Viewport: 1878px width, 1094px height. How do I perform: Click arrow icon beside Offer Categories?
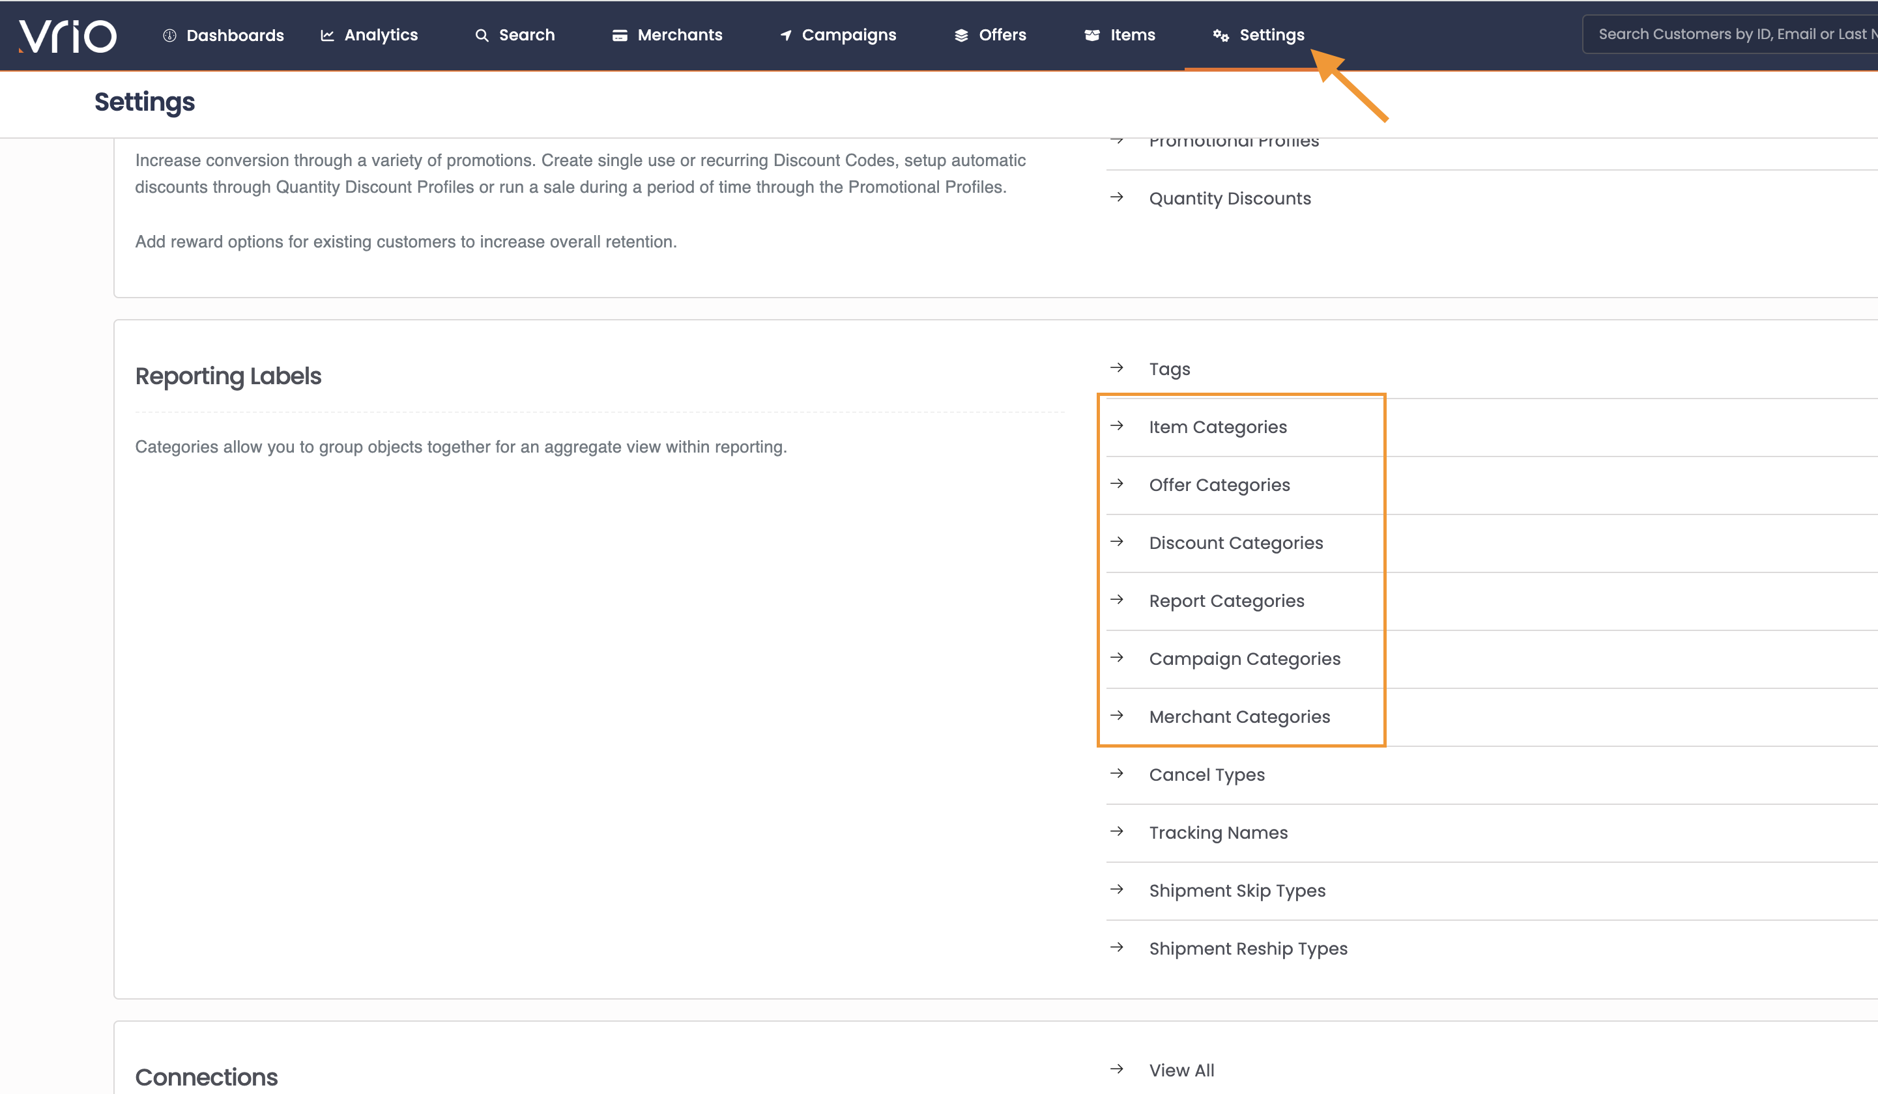point(1116,484)
